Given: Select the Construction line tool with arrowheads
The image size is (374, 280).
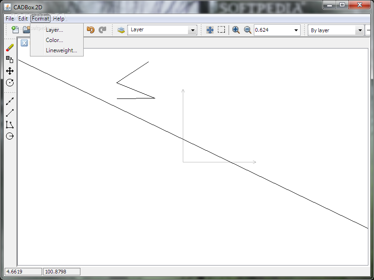Looking at the screenshot, I should tap(10, 101).
